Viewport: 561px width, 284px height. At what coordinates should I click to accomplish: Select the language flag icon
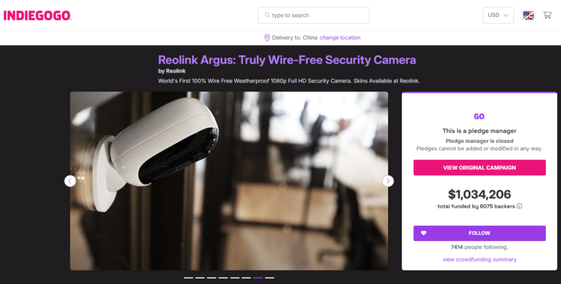click(x=528, y=16)
